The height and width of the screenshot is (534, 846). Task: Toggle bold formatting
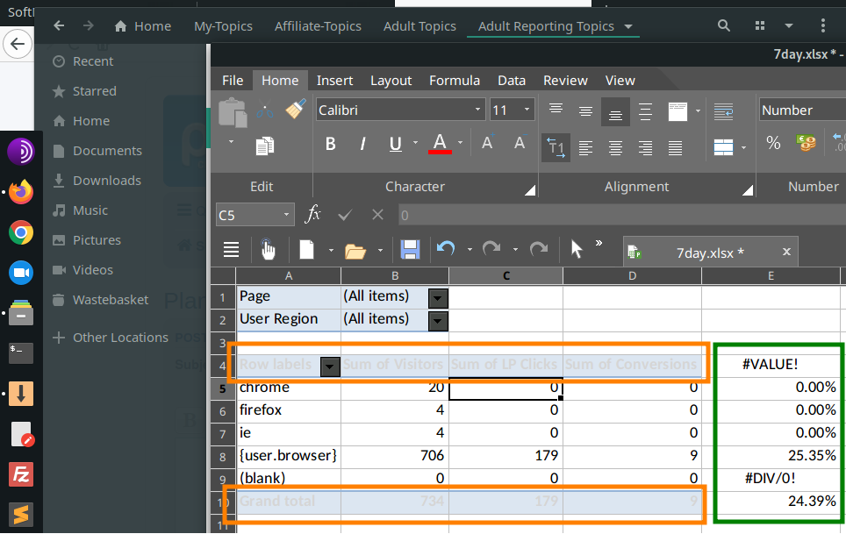coord(331,144)
